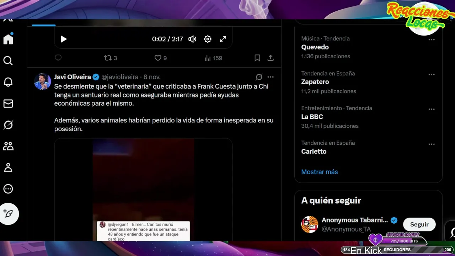Open more options for Zapatero trend

click(432, 74)
